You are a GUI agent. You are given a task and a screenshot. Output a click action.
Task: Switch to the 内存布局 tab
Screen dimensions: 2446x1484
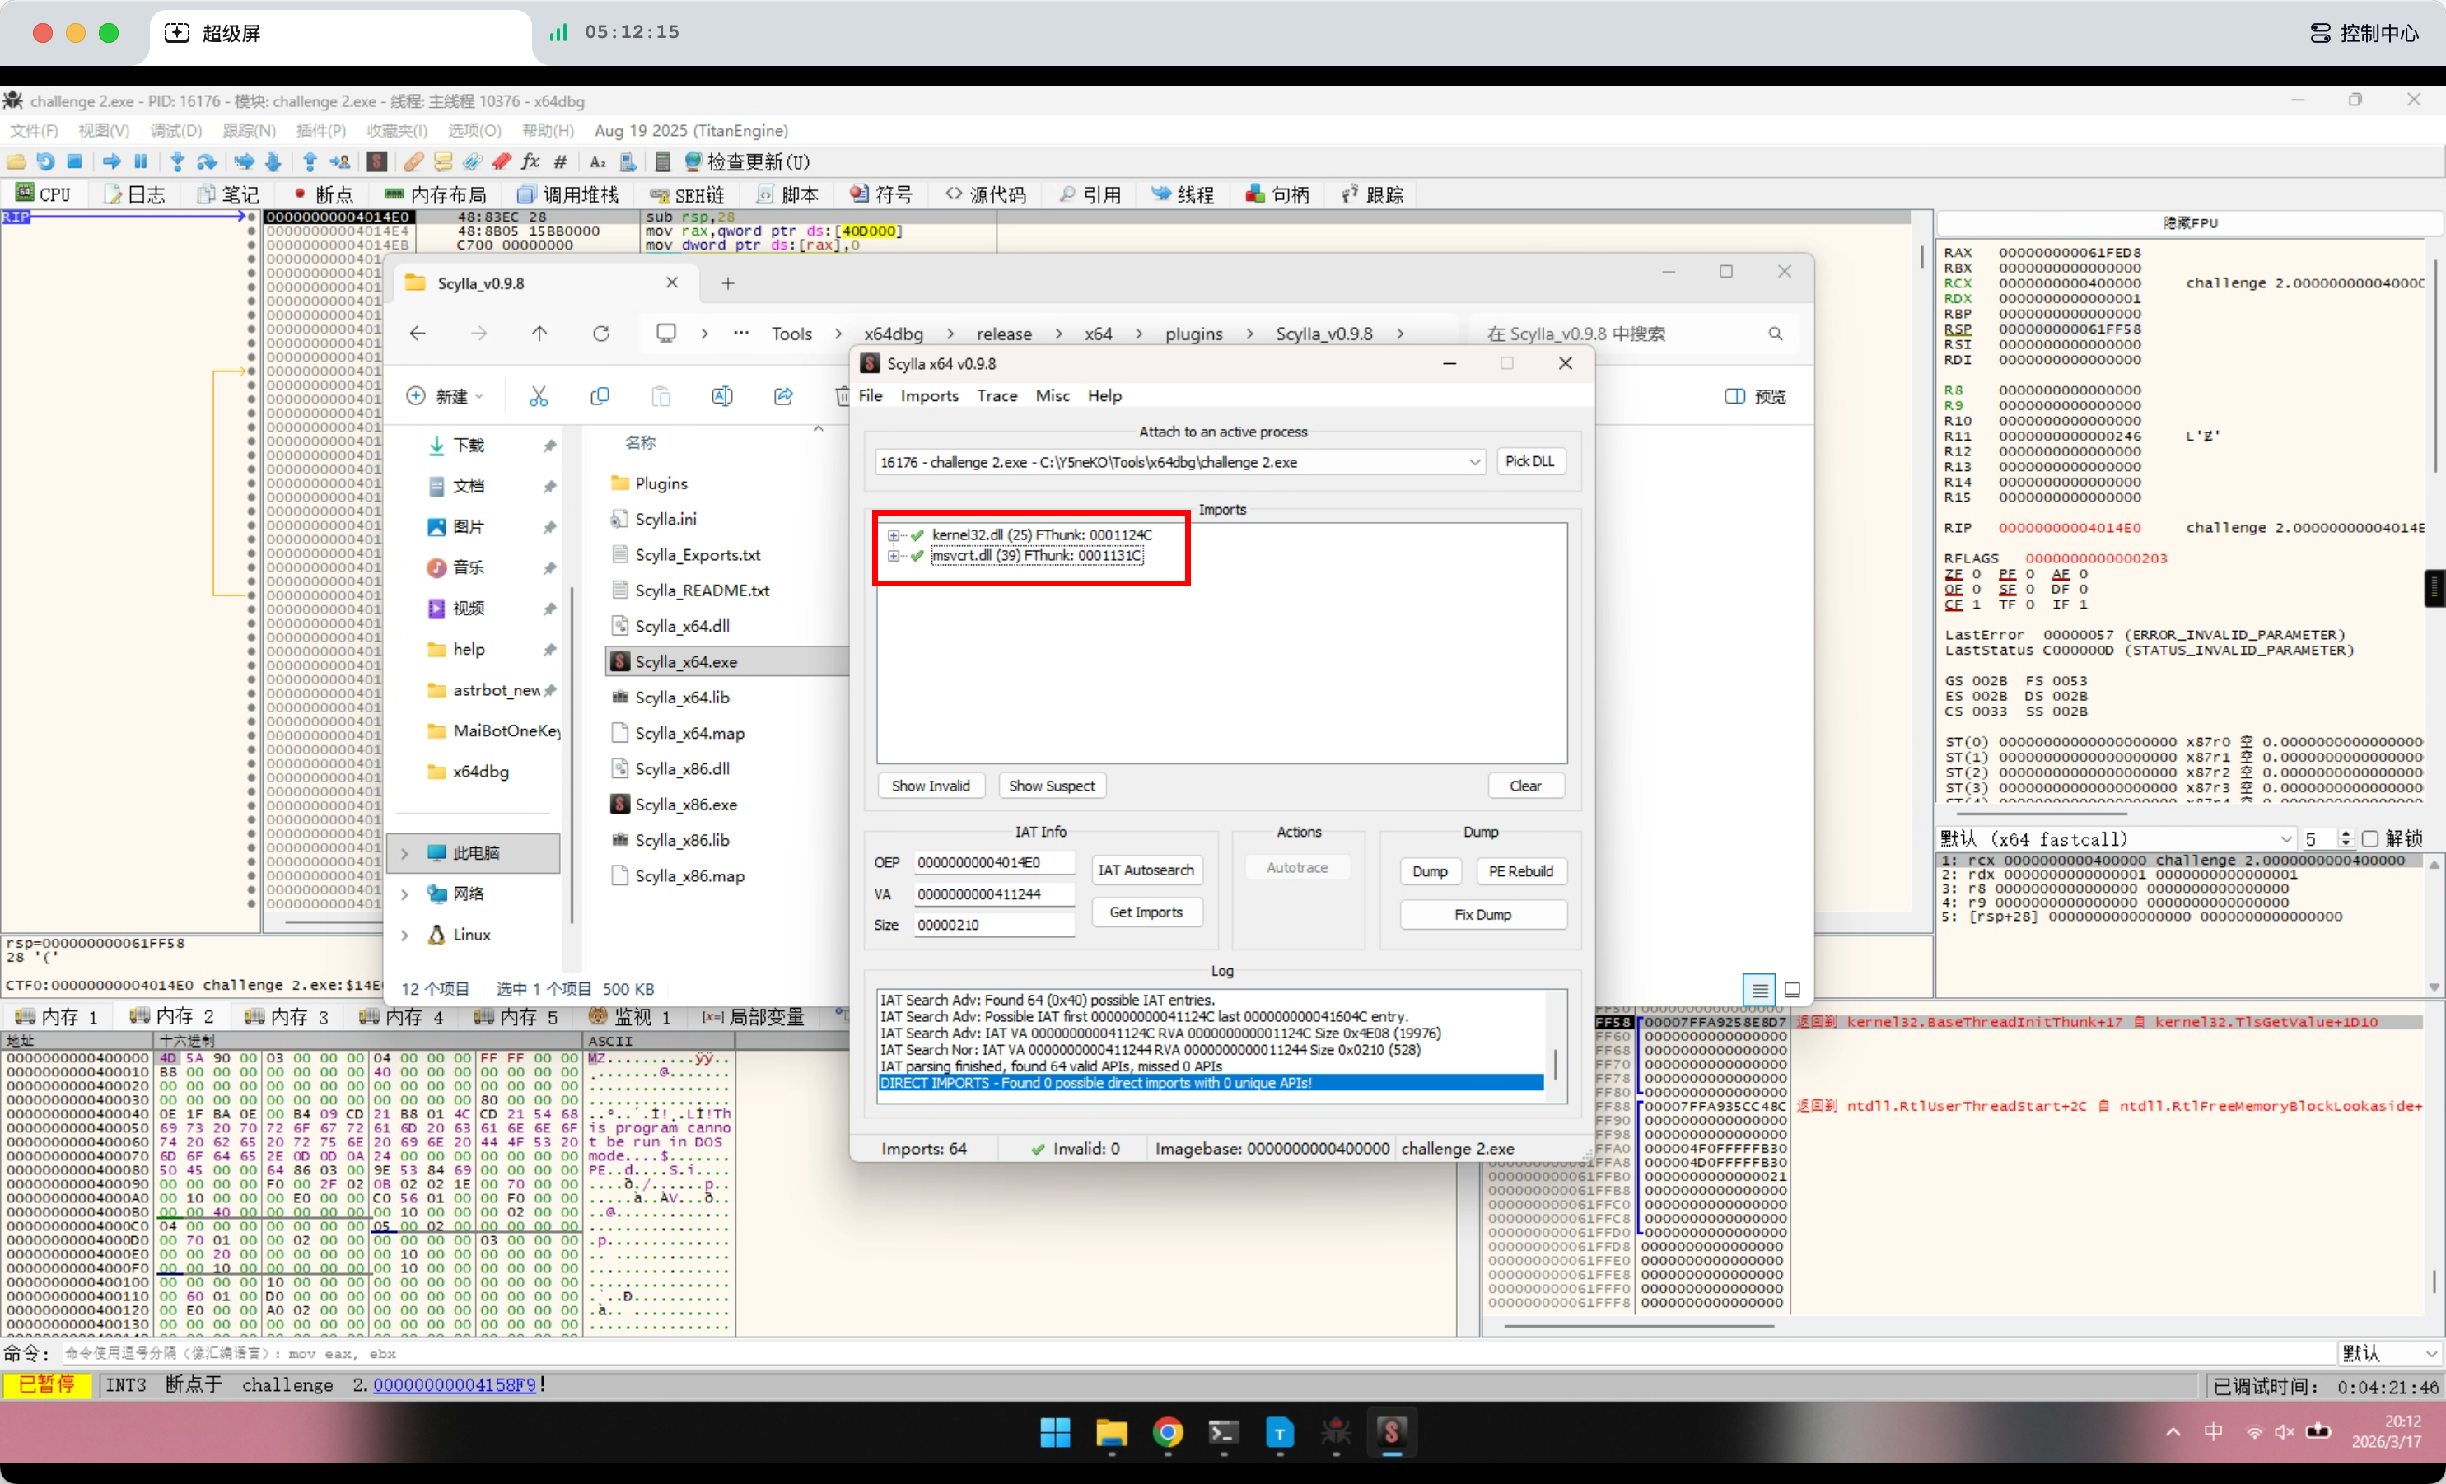pos(436,194)
